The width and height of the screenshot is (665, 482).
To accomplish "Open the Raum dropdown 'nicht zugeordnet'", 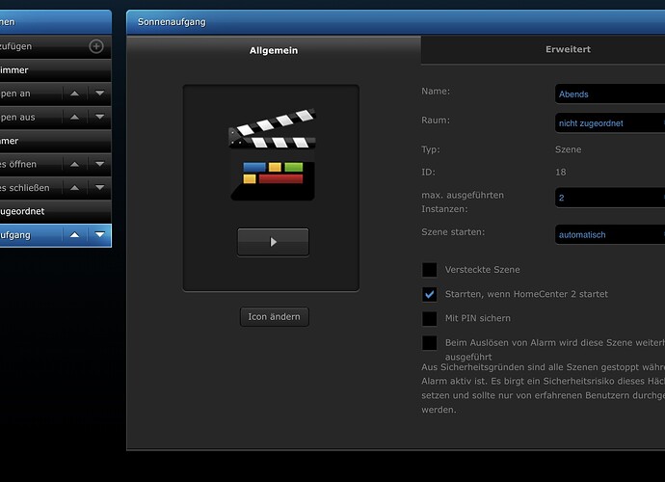I will pos(610,123).
